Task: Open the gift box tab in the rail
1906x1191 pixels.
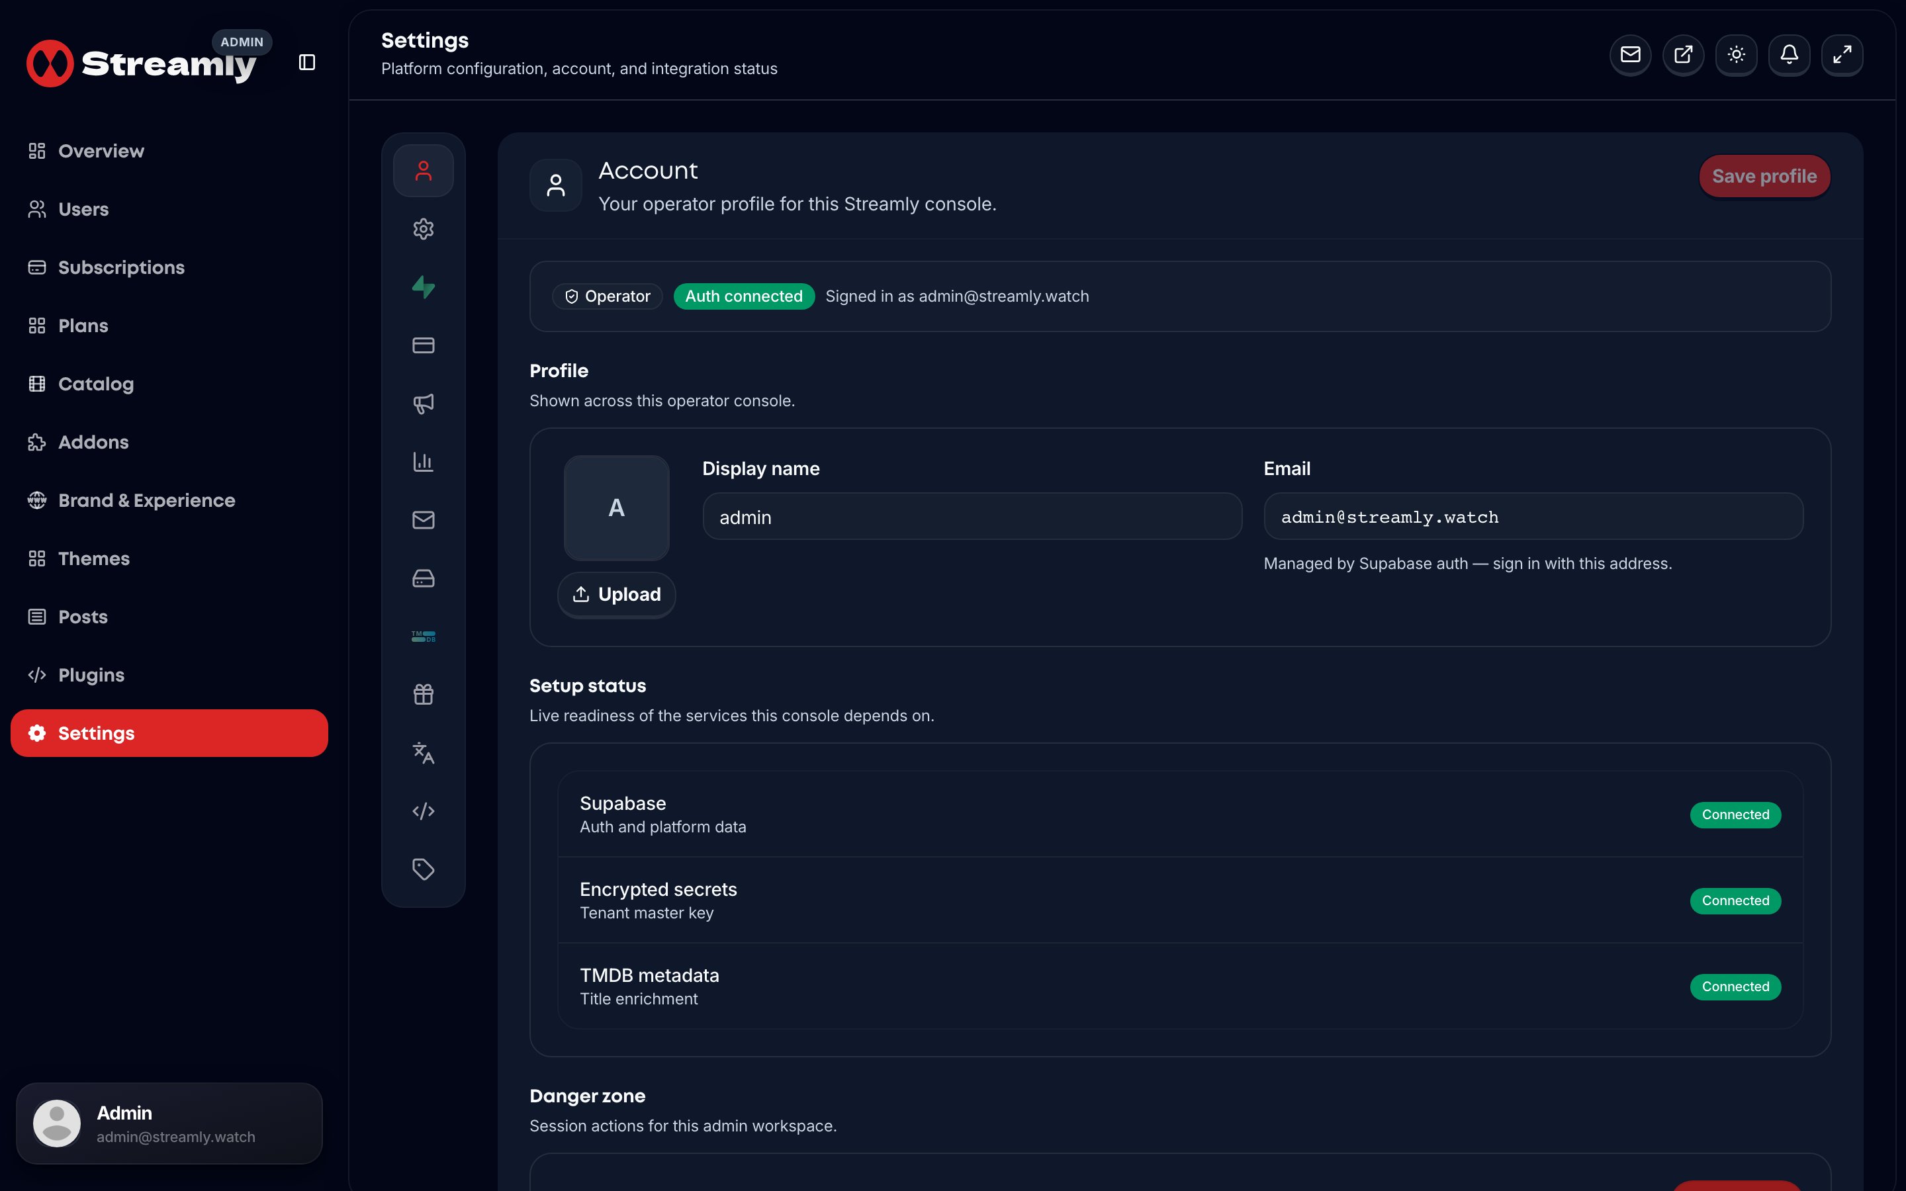Action: click(x=423, y=695)
